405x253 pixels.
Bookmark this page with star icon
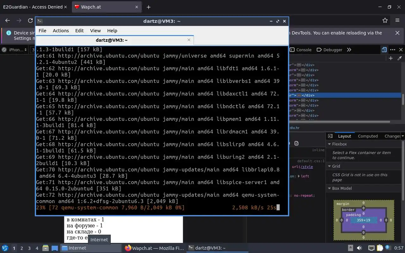coord(385,20)
